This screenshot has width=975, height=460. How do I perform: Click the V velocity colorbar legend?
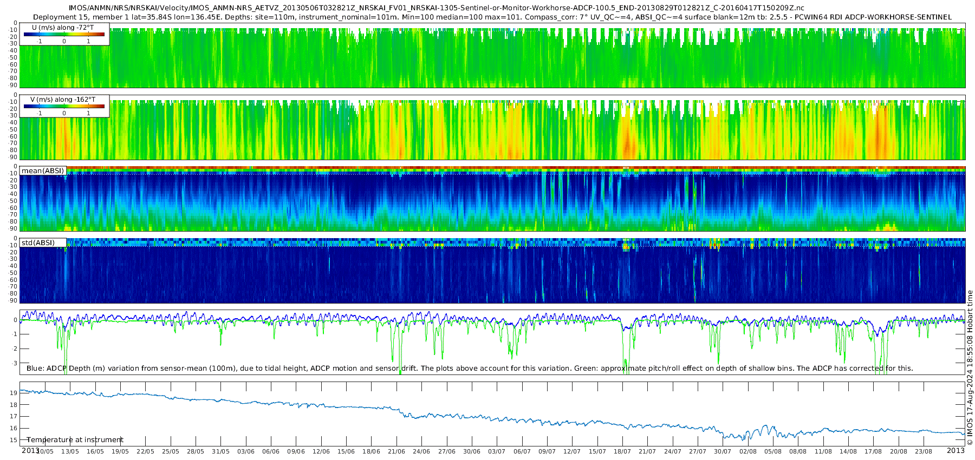(64, 107)
